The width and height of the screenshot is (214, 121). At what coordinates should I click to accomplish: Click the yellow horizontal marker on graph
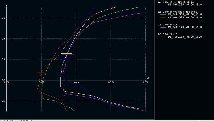[x=66, y=53]
